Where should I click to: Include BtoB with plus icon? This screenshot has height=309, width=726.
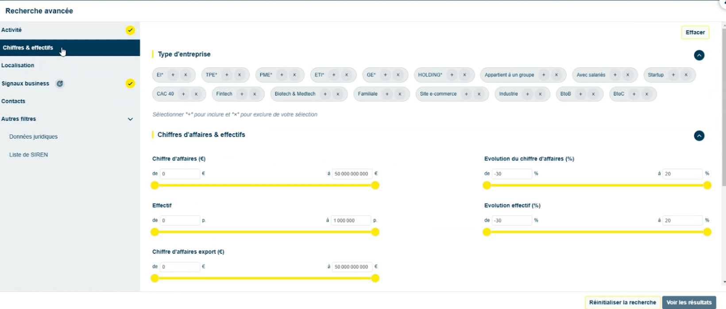[x=581, y=94]
